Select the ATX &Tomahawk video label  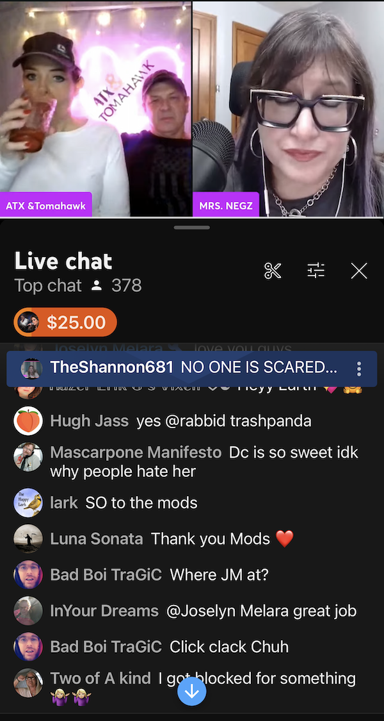[46, 204]
